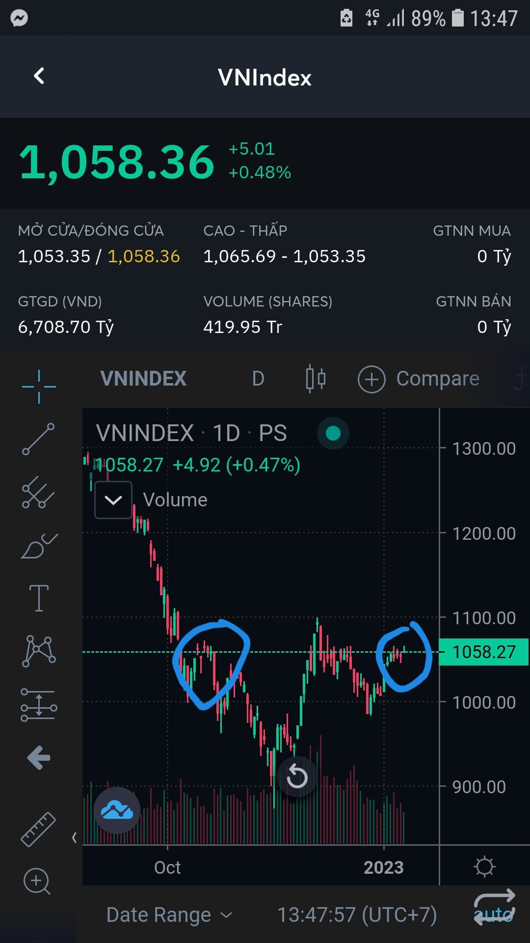
Task: Click the left-pointing back arrow in drawing toolbar
Action: point(39,757)
